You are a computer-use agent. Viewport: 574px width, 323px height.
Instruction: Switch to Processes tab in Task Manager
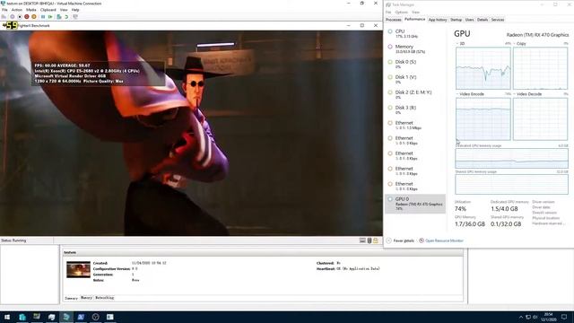394,20
